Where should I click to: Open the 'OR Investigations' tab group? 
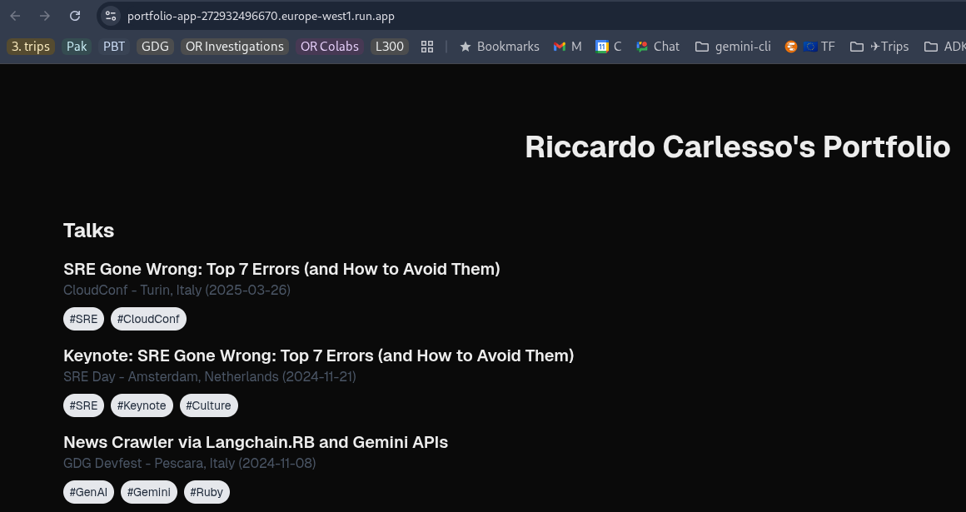pos(234,47)
